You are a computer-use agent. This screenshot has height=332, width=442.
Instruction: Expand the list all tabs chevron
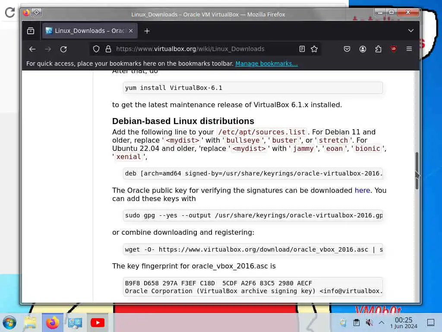pos(411,31)
